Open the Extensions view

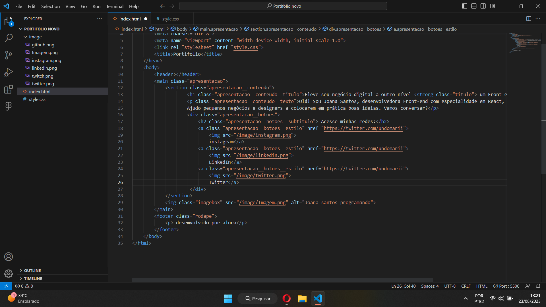[x=9, y=89]
